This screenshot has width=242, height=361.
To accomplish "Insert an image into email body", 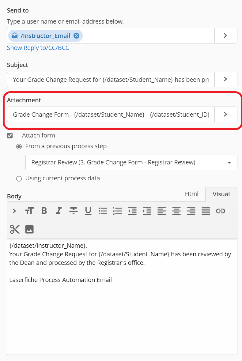I will click(29, 229).
